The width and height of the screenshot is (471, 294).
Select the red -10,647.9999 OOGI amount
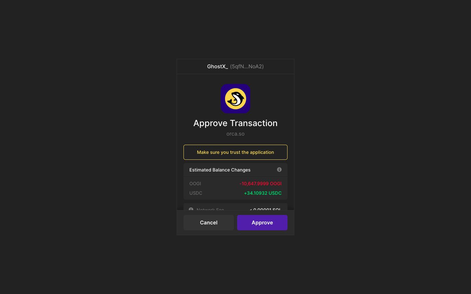click(261, 184)
